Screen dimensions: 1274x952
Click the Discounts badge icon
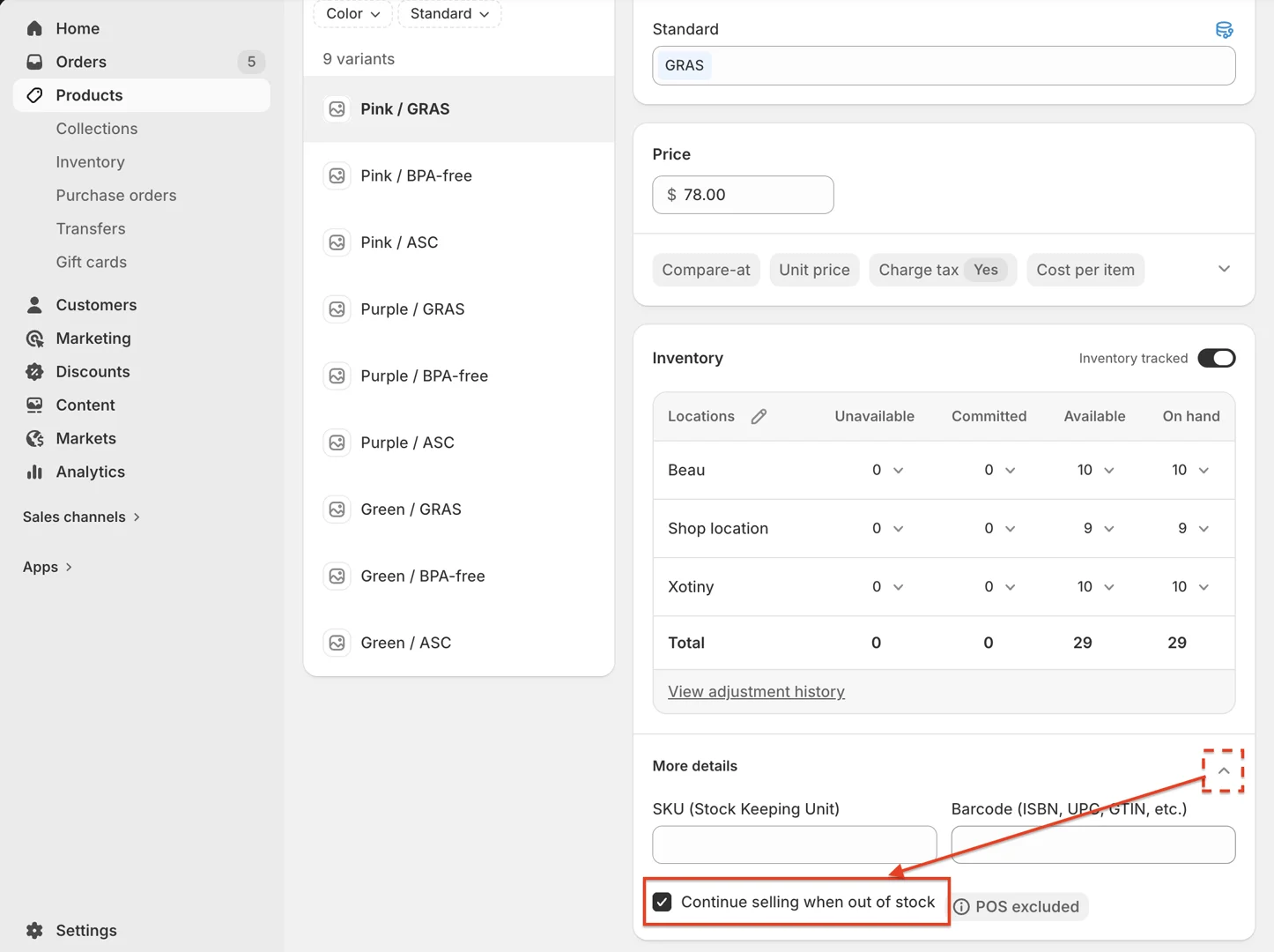[34, 372]
